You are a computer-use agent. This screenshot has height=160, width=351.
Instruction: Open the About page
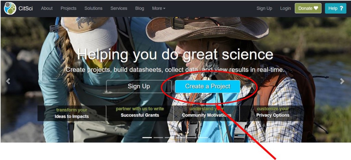47,8
